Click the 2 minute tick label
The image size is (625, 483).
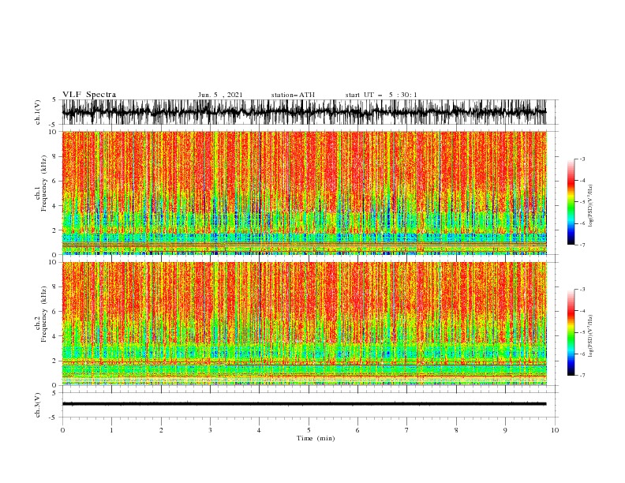pyautogui.click(x=161, y=430)
